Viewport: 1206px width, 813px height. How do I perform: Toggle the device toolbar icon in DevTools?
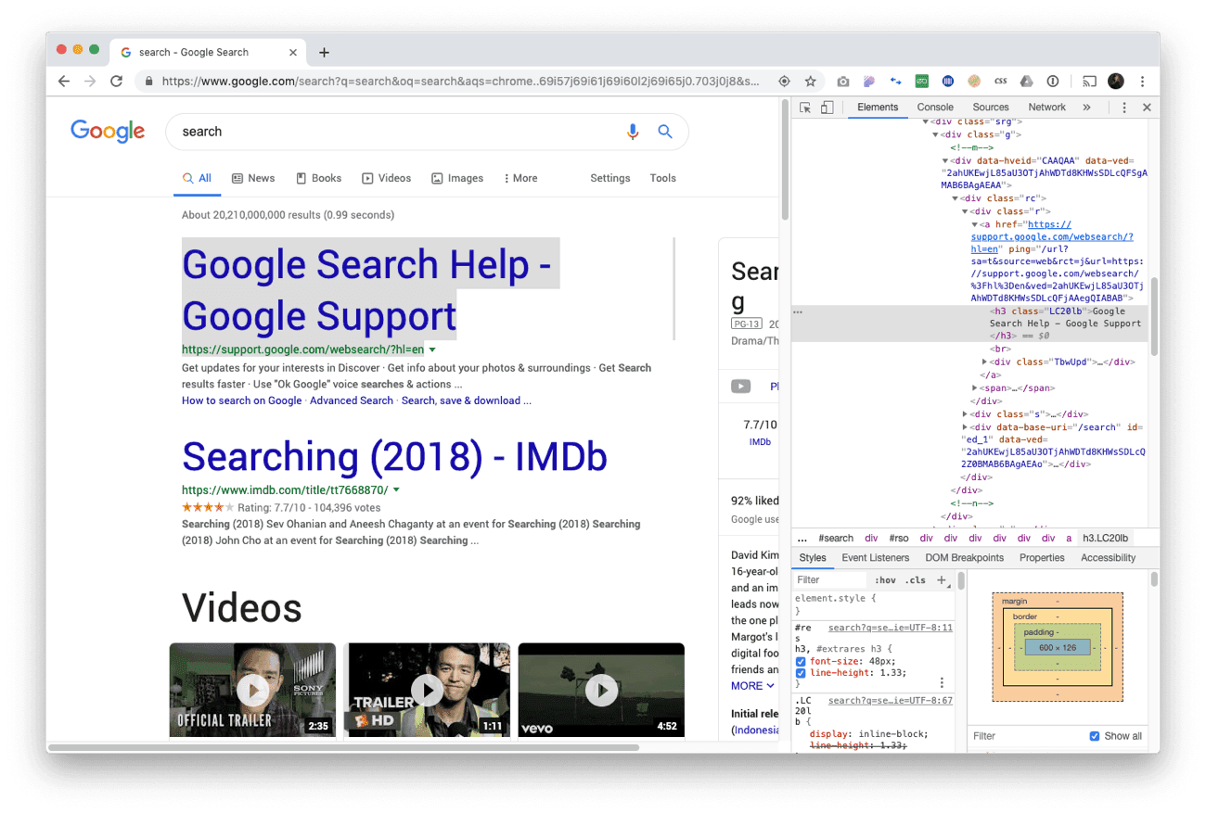tap(827, 108)
